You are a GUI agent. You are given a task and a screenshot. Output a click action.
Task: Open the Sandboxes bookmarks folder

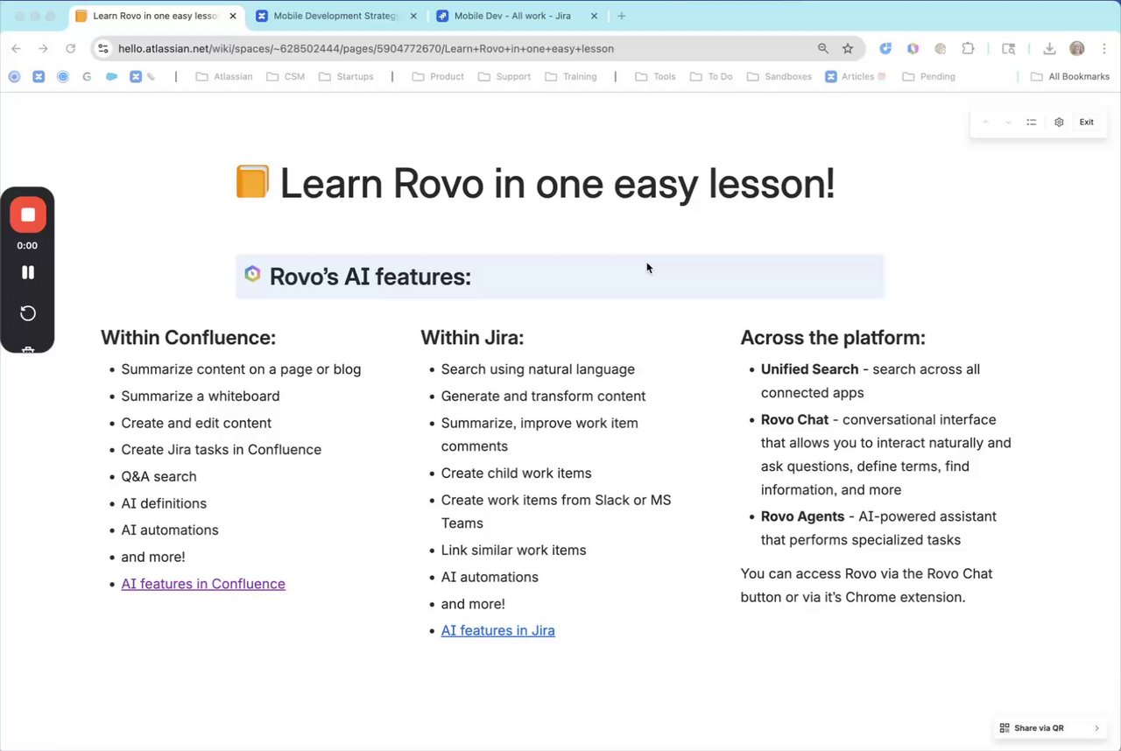click(x=779, y=77)
